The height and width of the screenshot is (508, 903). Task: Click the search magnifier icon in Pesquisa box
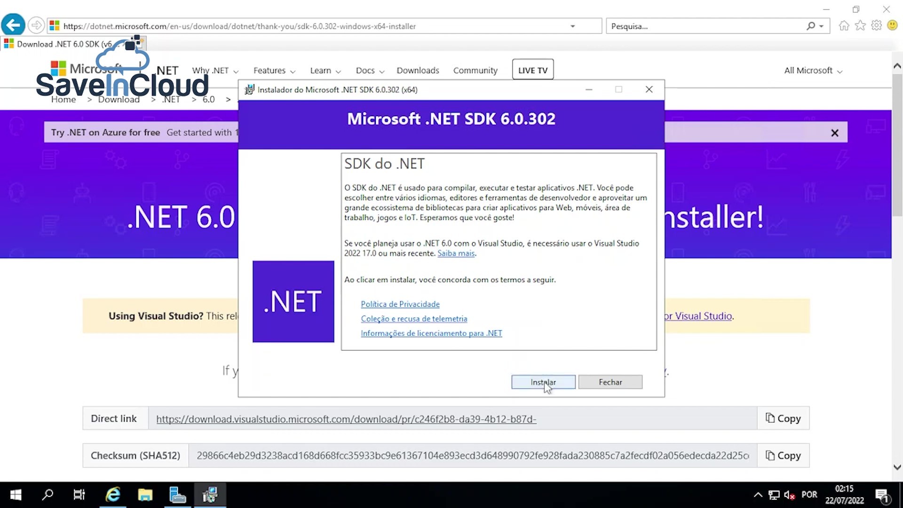coord(811,26)
